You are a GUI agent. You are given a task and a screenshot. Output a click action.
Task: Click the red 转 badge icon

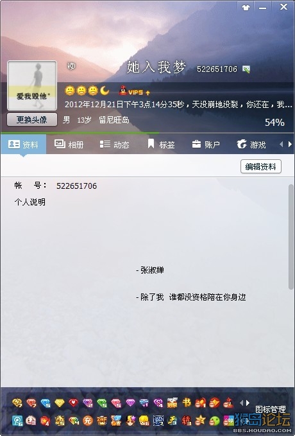click(187, 421)
